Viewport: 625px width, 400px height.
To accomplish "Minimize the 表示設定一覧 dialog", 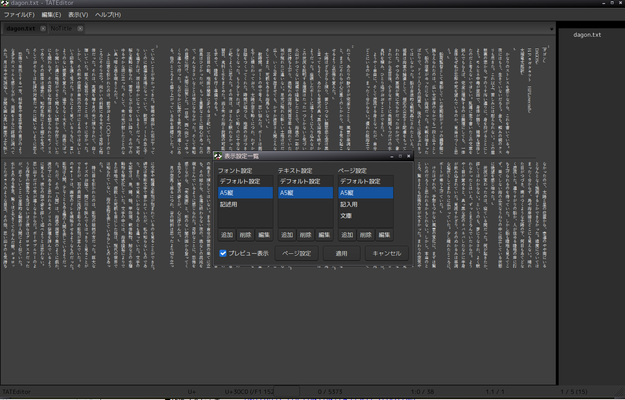I will [392, 156].
